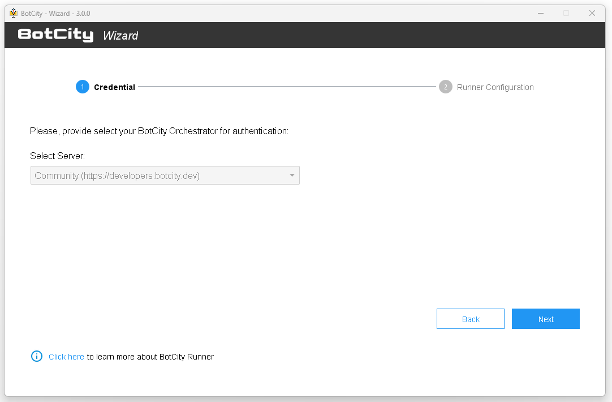The height and width of the screenshot is (402, 612).
Task: Click the line connecting the two steps
Action: (287, 87)
